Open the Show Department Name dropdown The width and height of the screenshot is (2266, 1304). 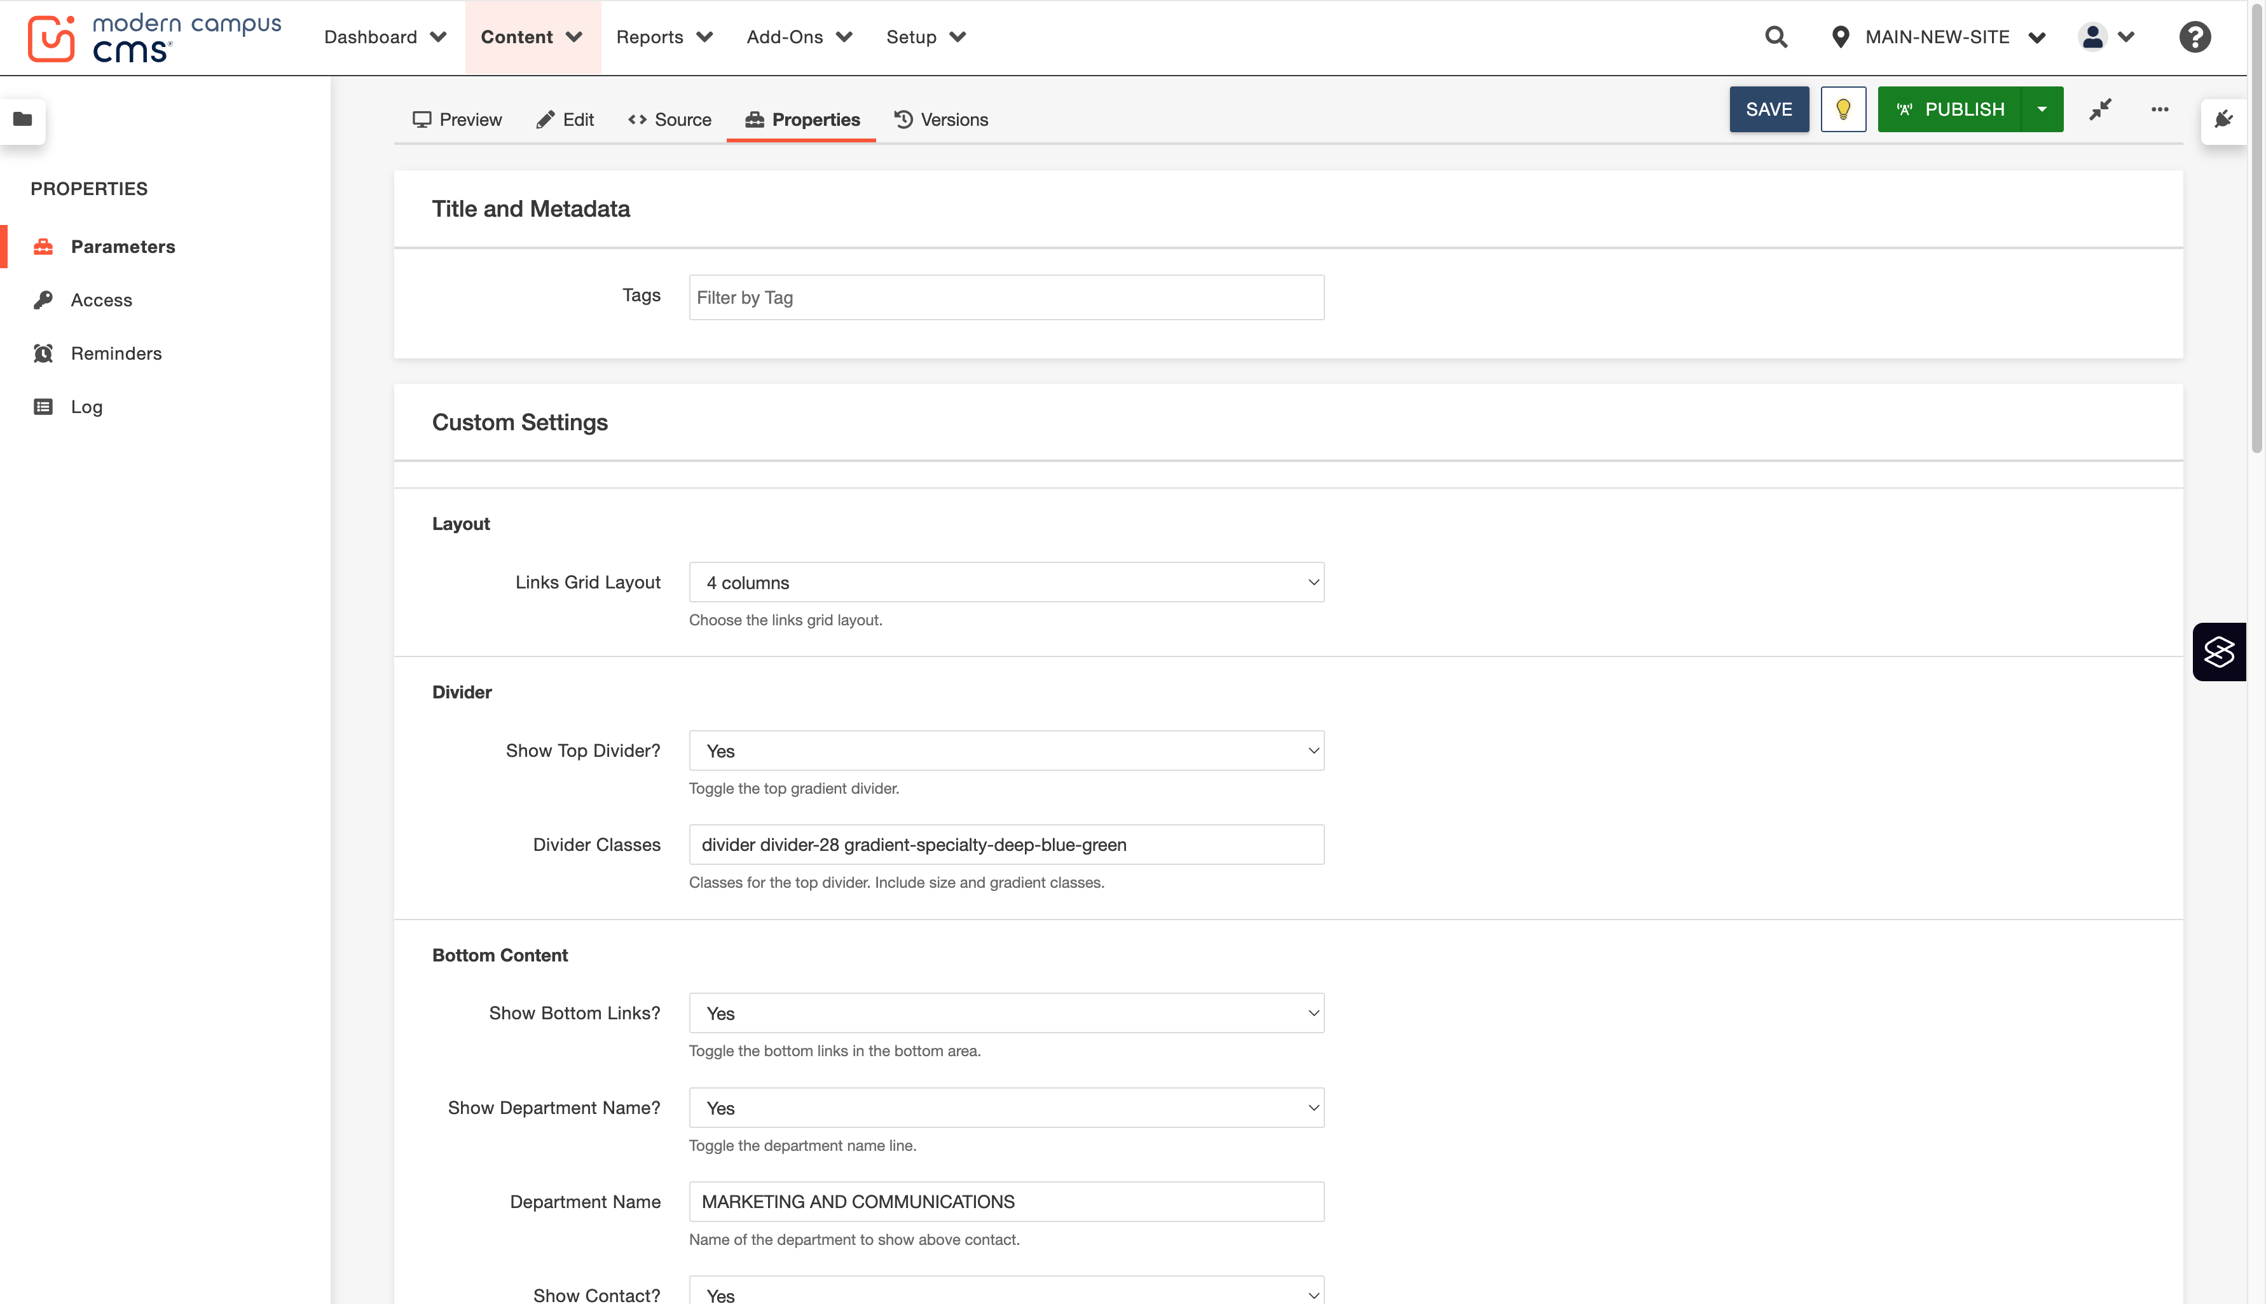1006,1108
